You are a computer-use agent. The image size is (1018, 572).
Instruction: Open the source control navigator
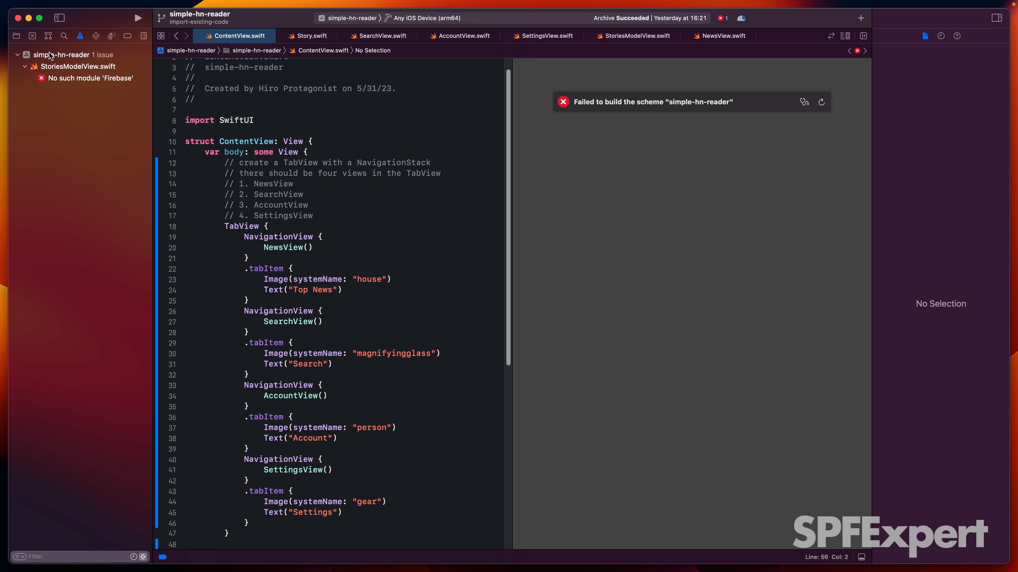(x=32, y=36)
